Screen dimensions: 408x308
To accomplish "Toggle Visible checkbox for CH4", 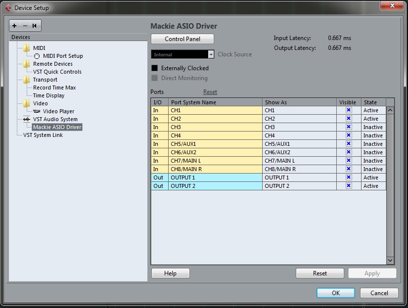I will tap(349, 135).
